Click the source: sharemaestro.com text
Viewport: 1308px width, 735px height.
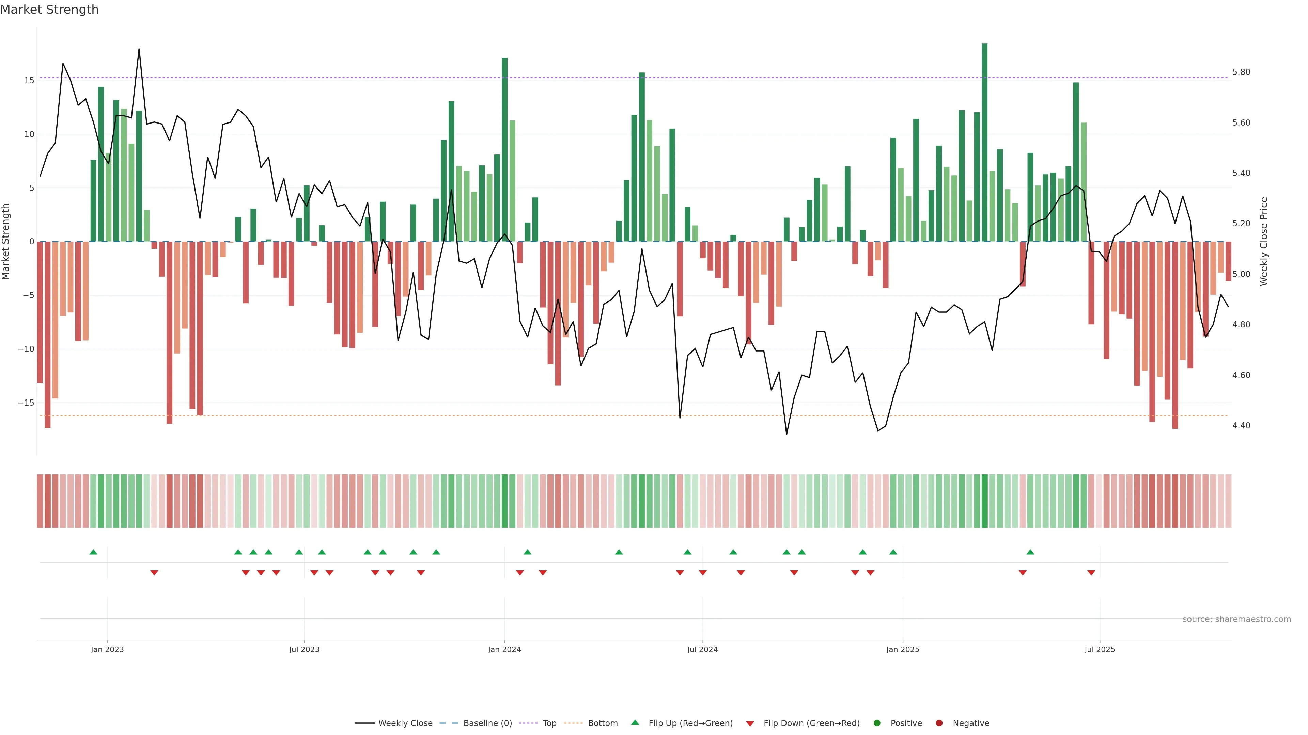[x=1236, y=619]
